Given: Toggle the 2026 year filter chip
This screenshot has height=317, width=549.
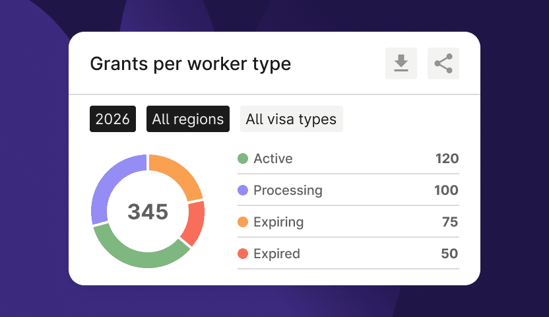Looking at the screenshot, I should point(113,120).
